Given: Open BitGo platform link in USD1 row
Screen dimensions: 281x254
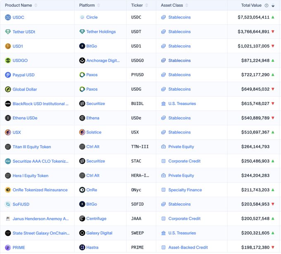Looking at the screenshot, I should click(x=92, y=46).
